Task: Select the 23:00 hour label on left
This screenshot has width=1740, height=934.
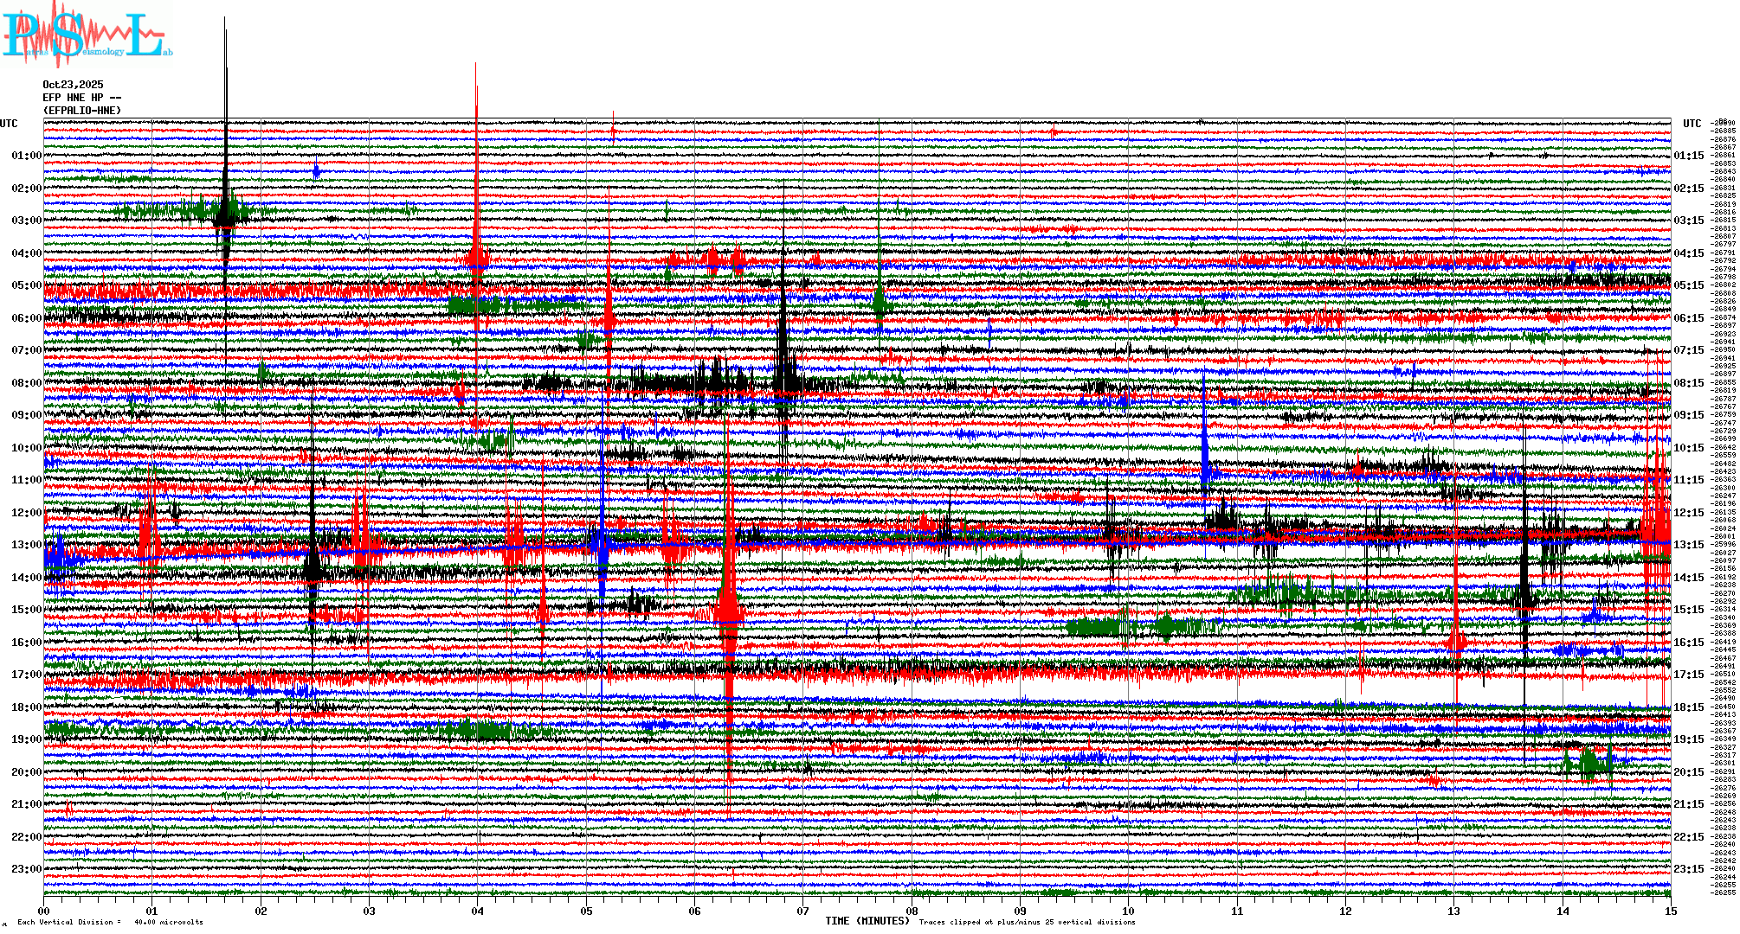Action: [x=26, y=869]
